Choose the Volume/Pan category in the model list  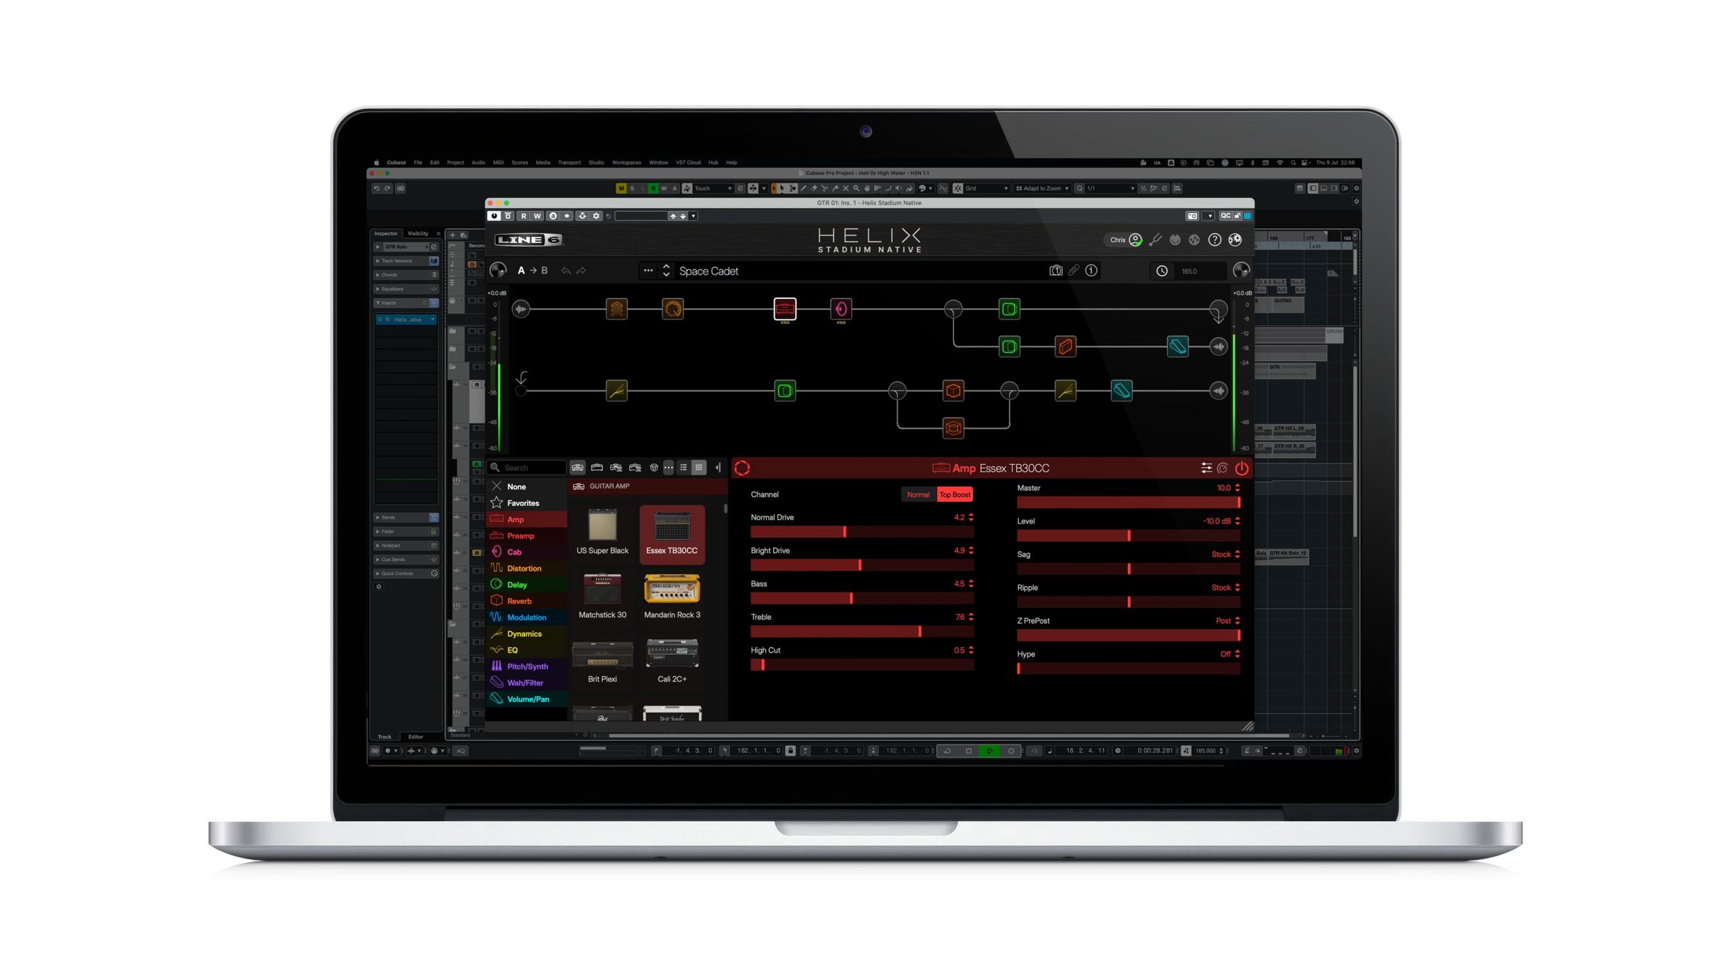527,699
